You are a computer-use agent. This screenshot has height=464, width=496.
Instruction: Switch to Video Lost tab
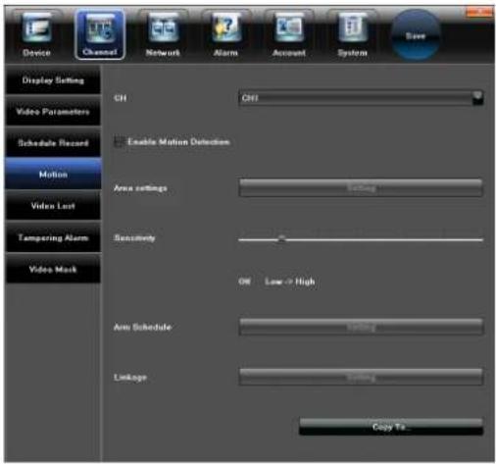point(53,206)
